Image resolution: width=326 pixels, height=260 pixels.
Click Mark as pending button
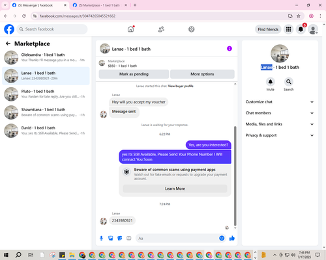click(x=134, y=74)
